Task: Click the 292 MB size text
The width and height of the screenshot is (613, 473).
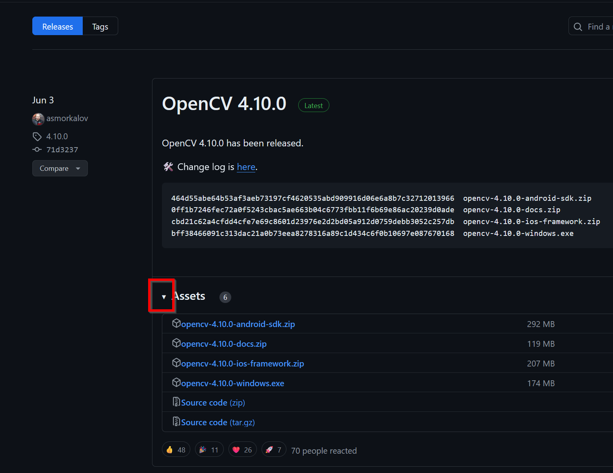Action: click(x=541, y=324)
